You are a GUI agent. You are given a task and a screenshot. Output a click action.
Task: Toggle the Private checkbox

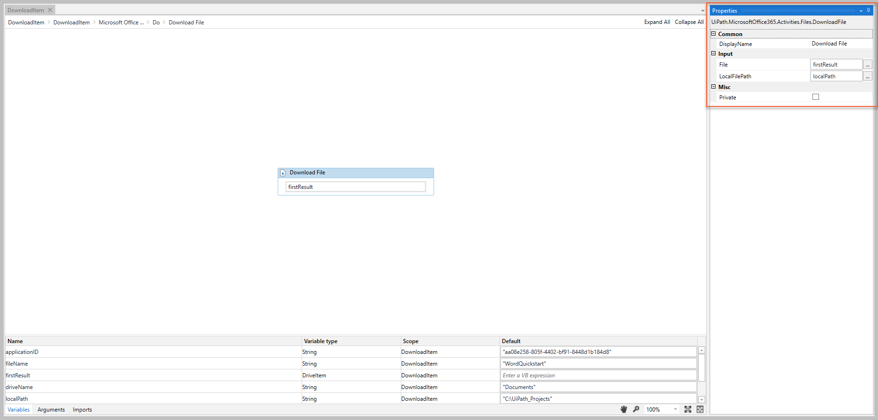816,97
